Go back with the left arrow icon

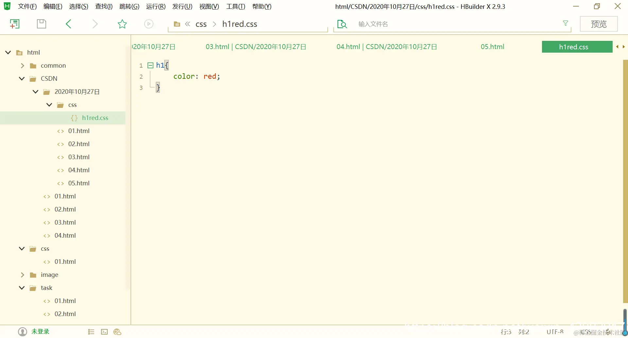point(68,24)
